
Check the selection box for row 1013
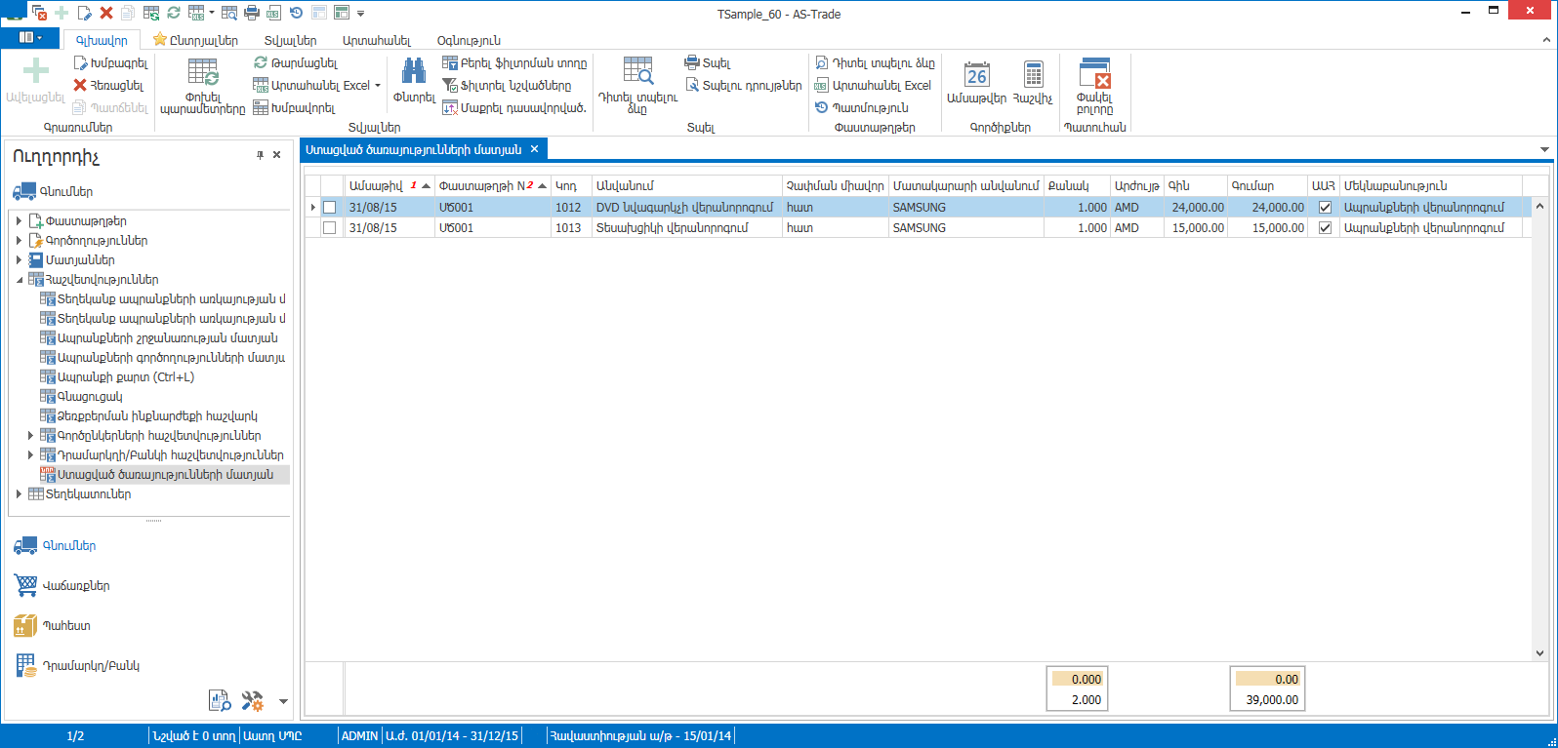point(329,228)
